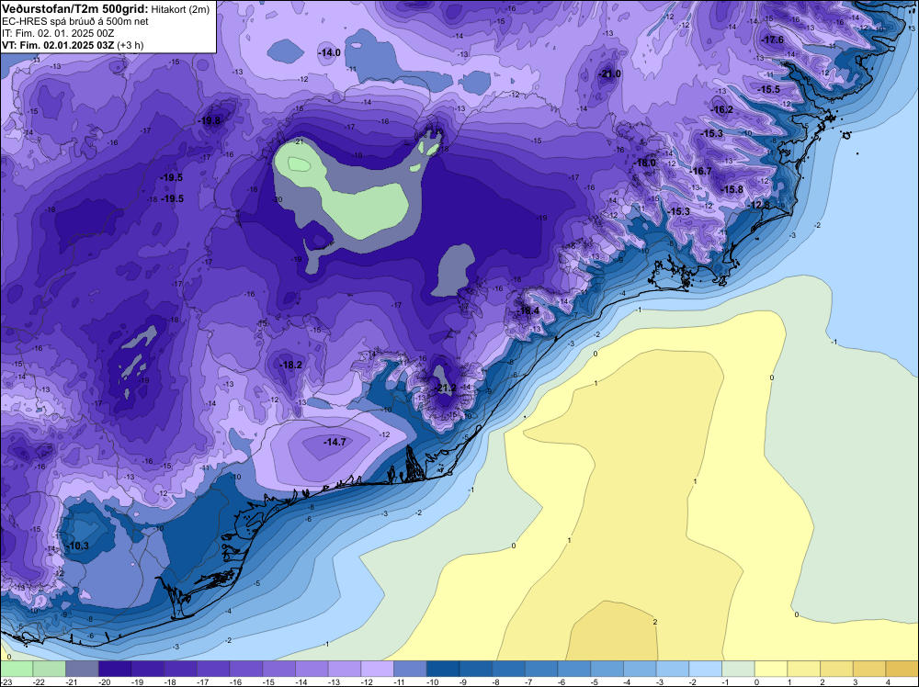Click the bold -18.0 temperature value
This screenshot has height=687, width=919.
click(x=645, y=163)
